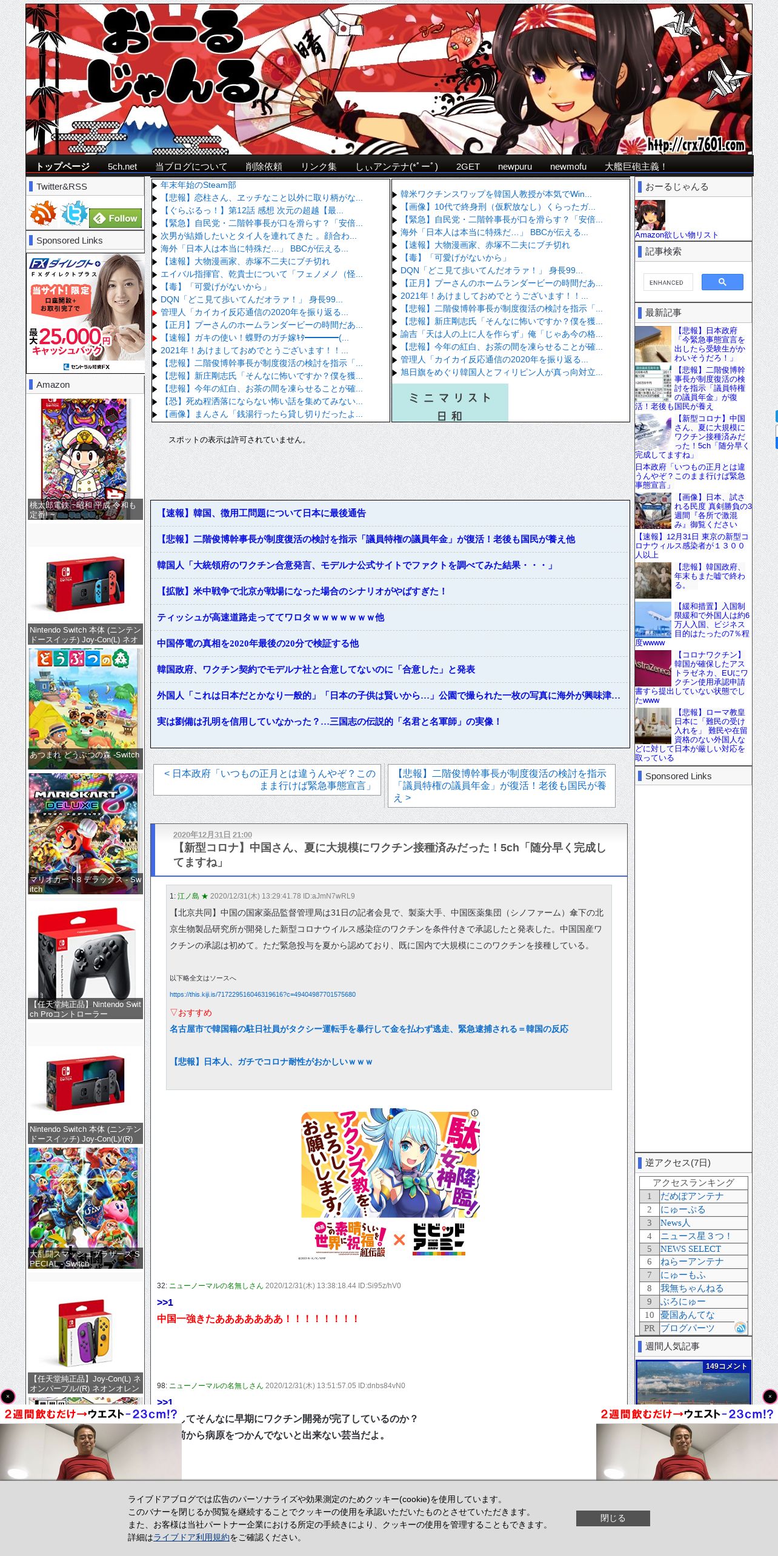Open にゅーぷる ranking link
Image resolution: width=778 pixels, height=1556 pixels.
(683, 1209)
